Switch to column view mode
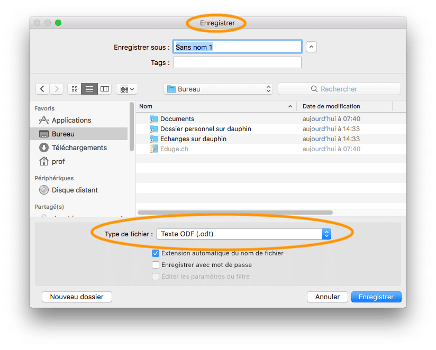Image resolution: width=436 pixels, height=350 pixels. [x=105, y=89]
